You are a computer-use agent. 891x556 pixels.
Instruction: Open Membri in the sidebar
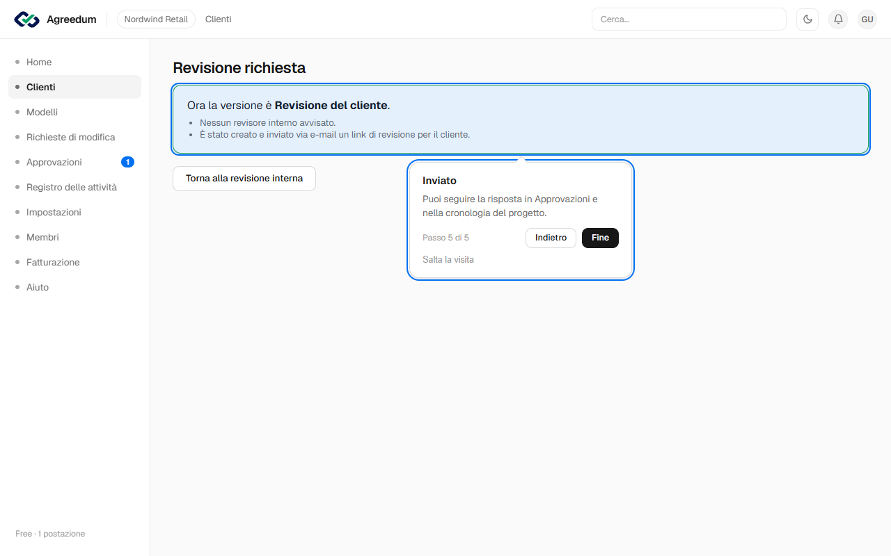pyautogui.click(x=74, y=237)
